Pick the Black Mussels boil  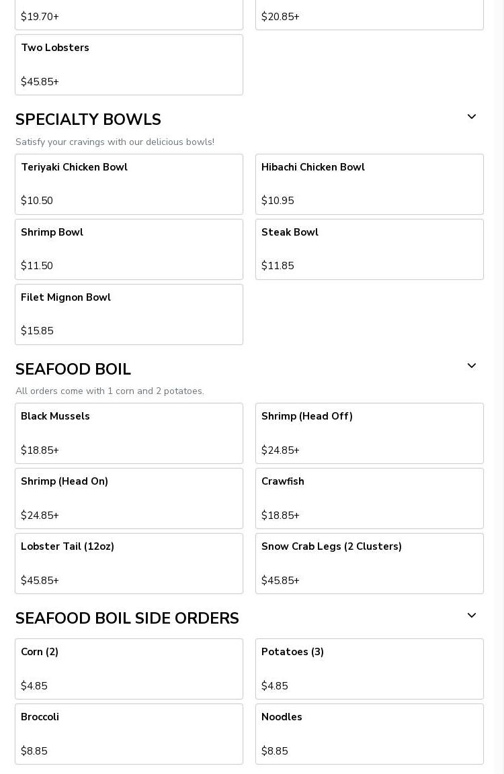[x=129, y=433]
